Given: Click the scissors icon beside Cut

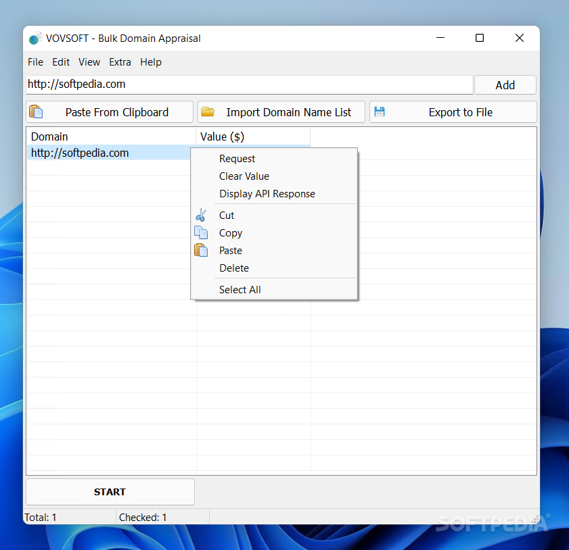Looking at the screenshot, I should coord(201,216).
